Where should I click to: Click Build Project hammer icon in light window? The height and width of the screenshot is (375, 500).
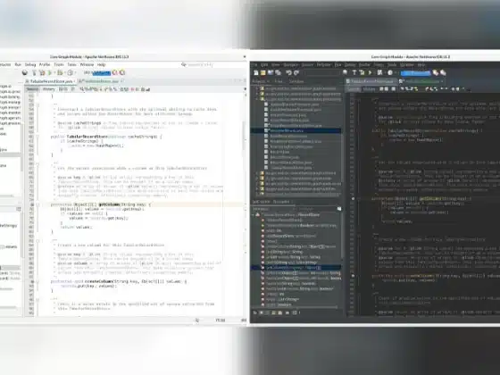35,73
